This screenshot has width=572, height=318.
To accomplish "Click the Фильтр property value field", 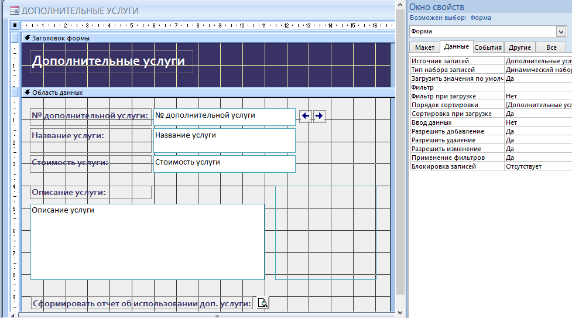I will click(x=537, y=87).
